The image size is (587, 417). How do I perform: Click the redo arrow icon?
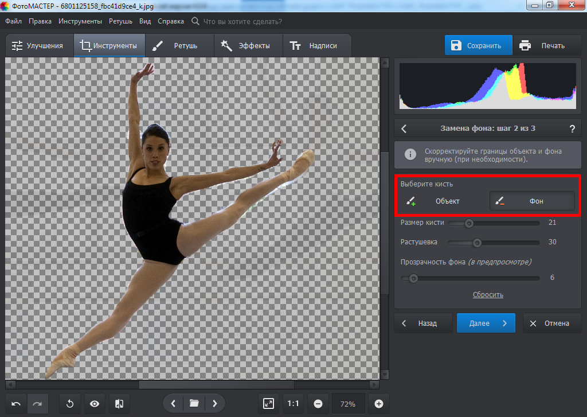(37, 404)
